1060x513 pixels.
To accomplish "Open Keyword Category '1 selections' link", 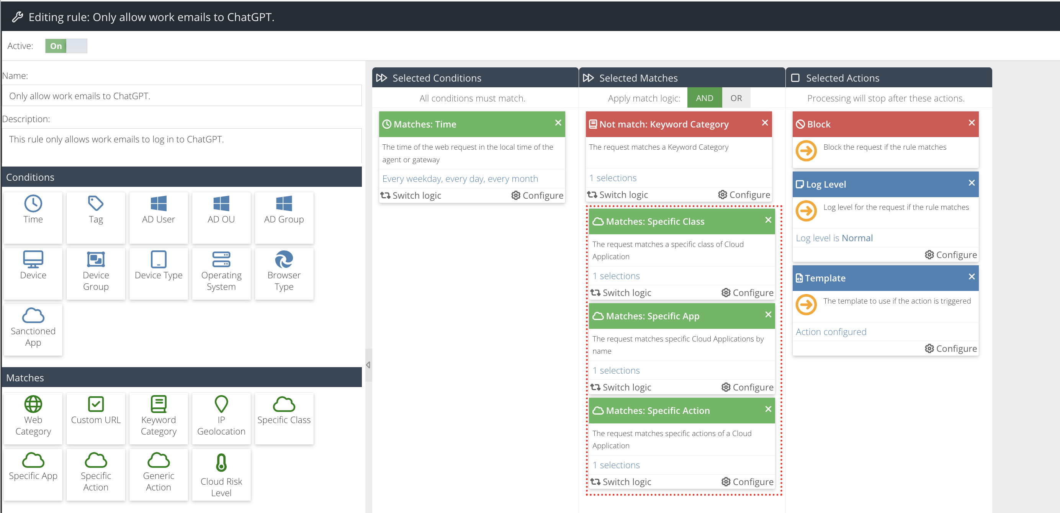I will pyautogui.click(x=613, y=178).
